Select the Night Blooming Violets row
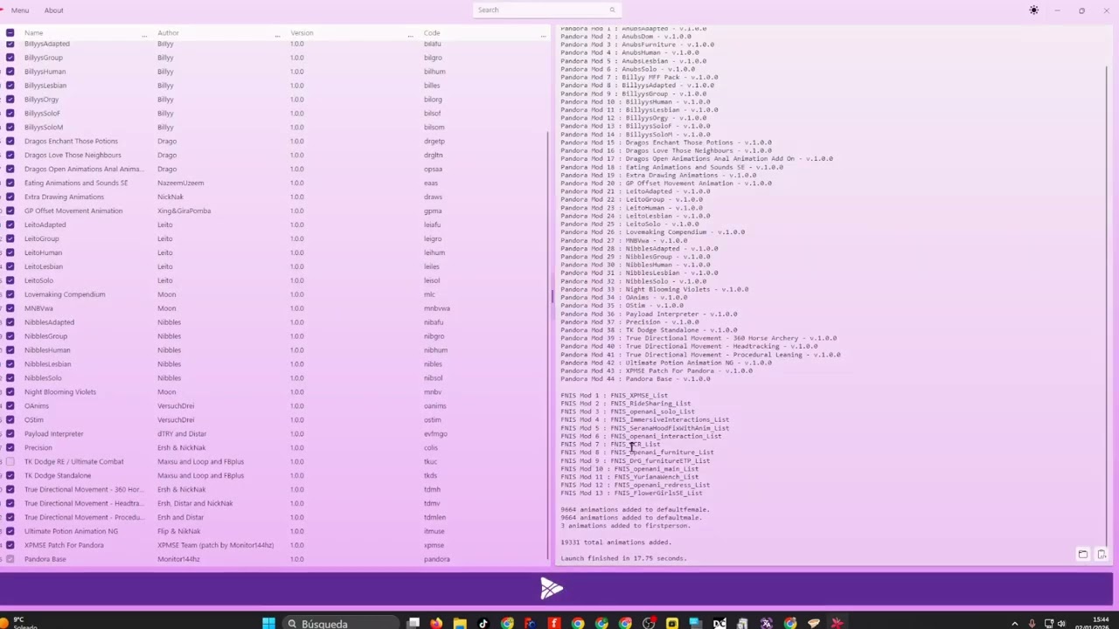Screen dimensions: 1119x629 [275, 391]
